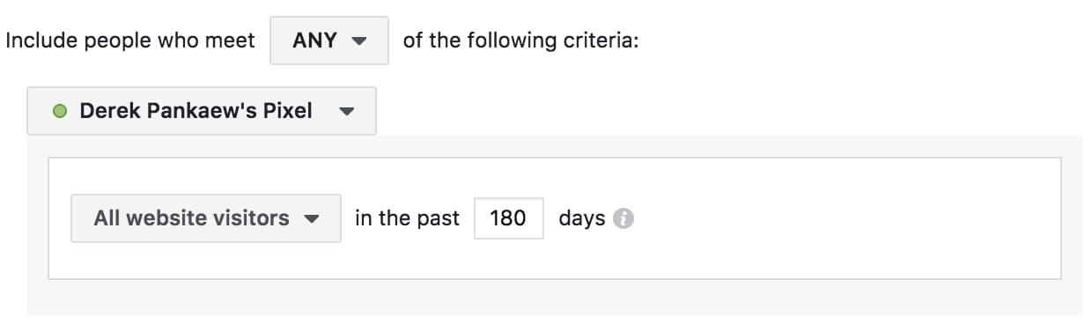Click the "days" label after the number
The image size is (1092, 324).
click(x=581, y=218)
